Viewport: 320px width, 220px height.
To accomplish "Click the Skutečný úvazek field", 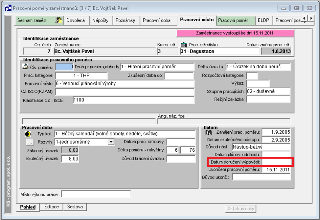I will (70, 159).
